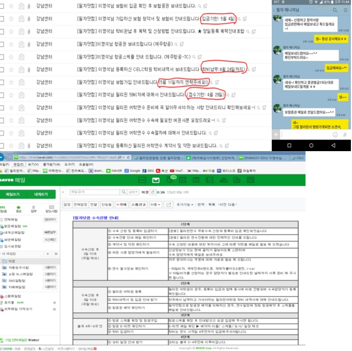Tick checkbox for 계약서 및 약관 email
Image resolution: width=352 pixels, height=351 pixels.
coord(2,146)
